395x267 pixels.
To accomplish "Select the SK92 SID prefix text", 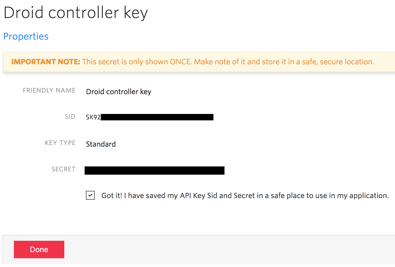I will coord(93,117).
